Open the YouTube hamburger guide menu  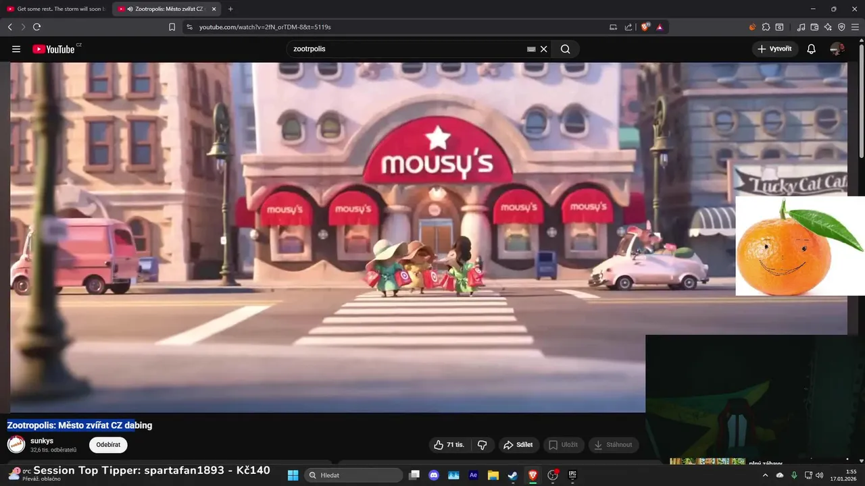[x=16, y=49]
